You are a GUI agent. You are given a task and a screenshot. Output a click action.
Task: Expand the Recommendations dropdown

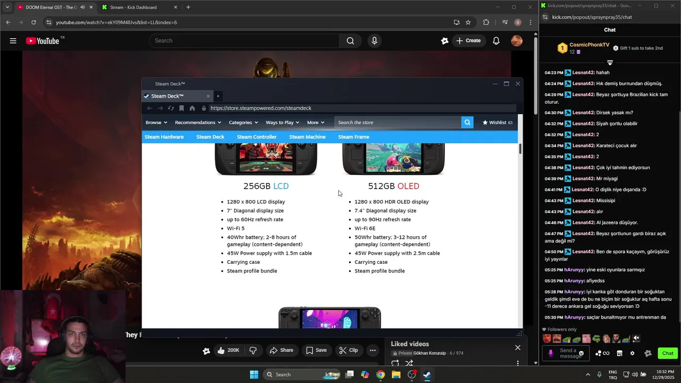click(198, 122)
